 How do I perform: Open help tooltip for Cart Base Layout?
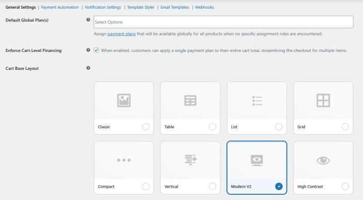(88, 68)
